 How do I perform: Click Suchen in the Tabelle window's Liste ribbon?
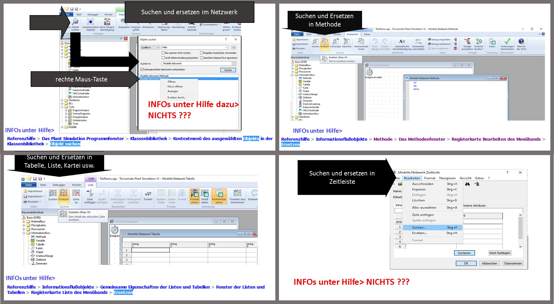tap(53, 195)
